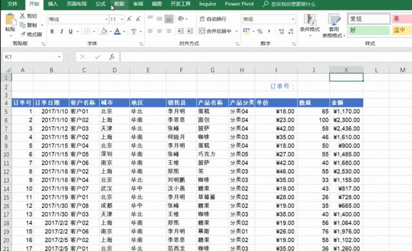Click the accounting number format icon
This screenshot has width=412, height=251.
(x=246, y=32)
